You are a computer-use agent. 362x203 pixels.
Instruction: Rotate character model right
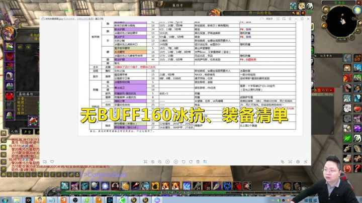click(28, 47)
